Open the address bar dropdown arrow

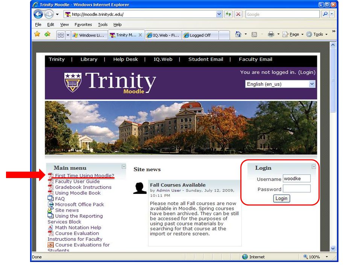tap(219, 14)
